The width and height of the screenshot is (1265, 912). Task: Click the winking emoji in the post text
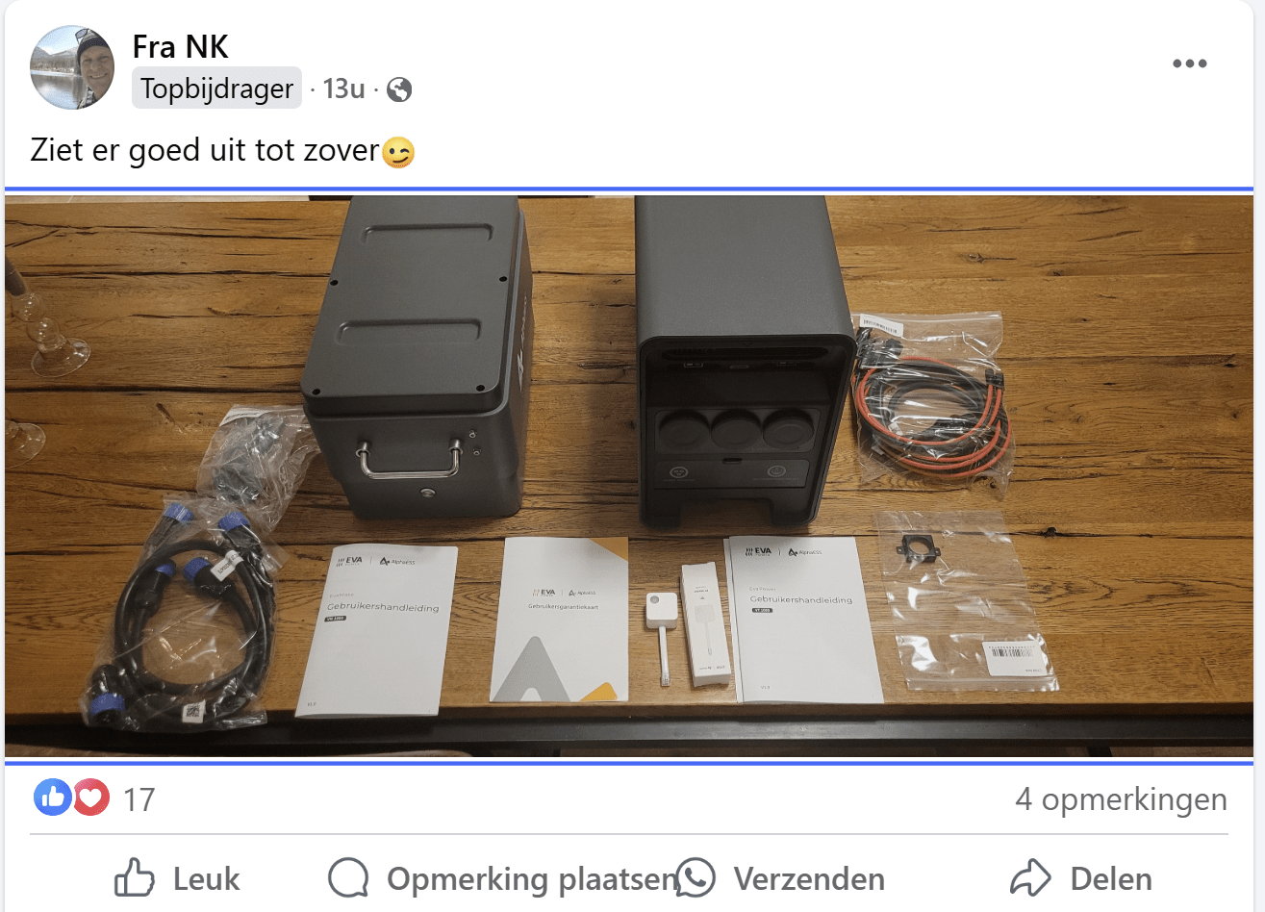point(398,152)
